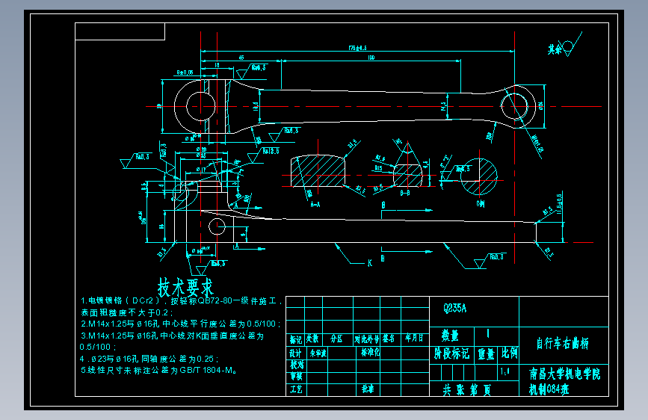The height and width of the screenshot is (420, 648).
Task: Click the "A—A" section view label
Action: coord(315,204)
